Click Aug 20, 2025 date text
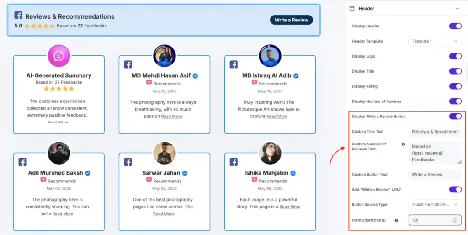The image size is (468, 235). 165,91
